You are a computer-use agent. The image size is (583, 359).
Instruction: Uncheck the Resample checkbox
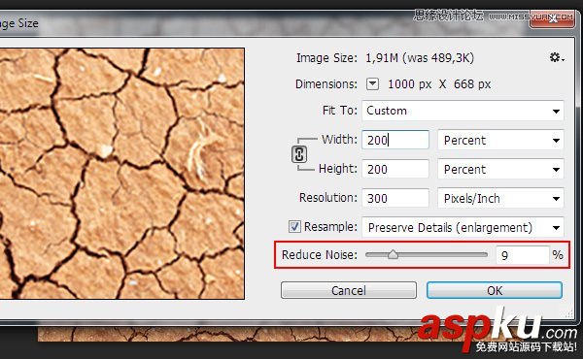[294, 226]
